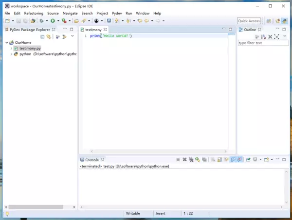Click the Open Perspective icon
This screenshot has height=220, width=292.
coord(269,21)
